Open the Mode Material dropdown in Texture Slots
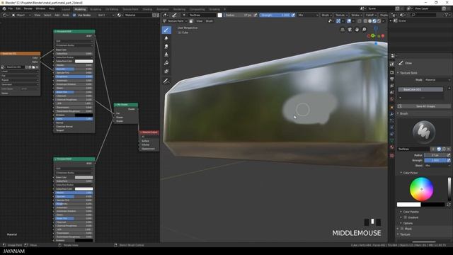Image resolution: width=453 pixels, height=255 pixels. 437,80
